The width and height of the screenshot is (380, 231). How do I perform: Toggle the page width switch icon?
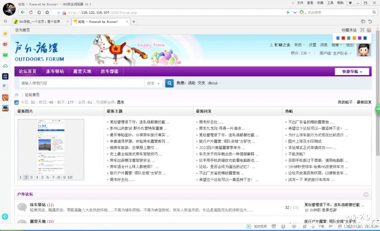(x=362, y=30)
